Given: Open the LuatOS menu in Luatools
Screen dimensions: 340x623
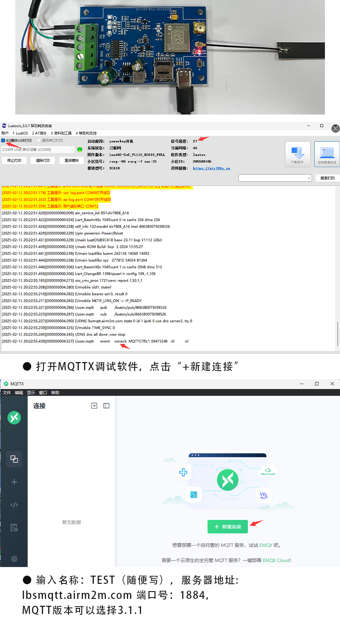Looking at the screenshot, I should [20, 133].
